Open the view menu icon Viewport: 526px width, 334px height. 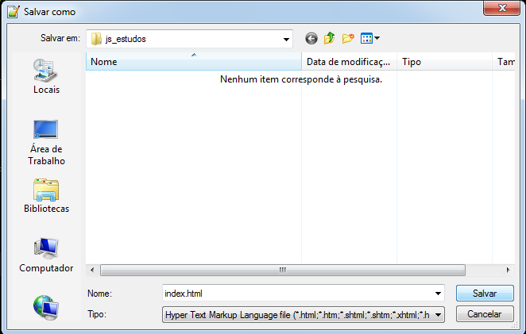pos(369,38)
